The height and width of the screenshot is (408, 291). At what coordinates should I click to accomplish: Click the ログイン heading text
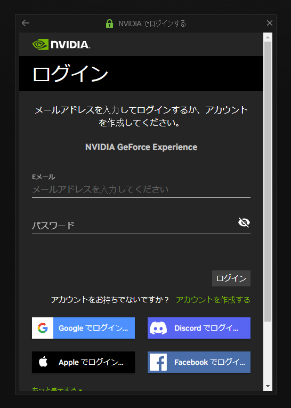point(70,74)
